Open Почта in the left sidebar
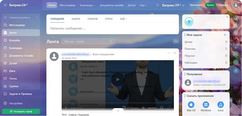The width and height of the screenshot is (242, 116). pyautogui.click(x=13, y=79)
